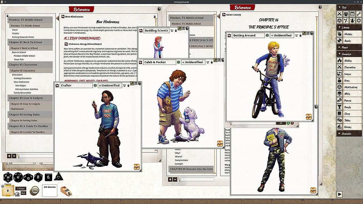Click the bennies chip stack

pyautogui.click(x=35, y=191)
